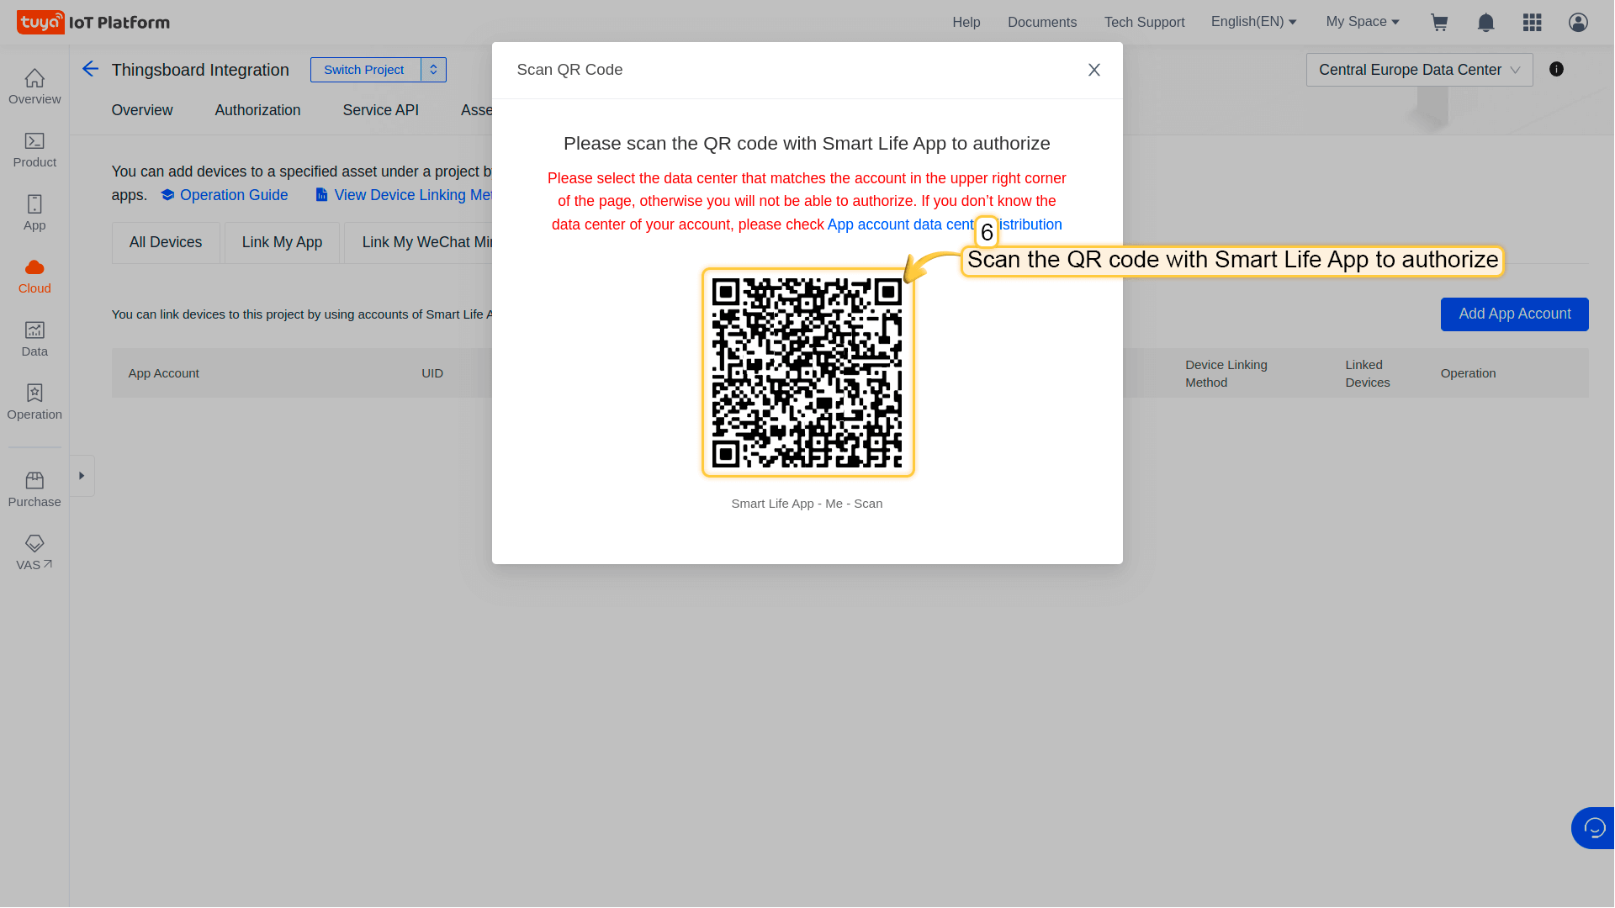This screenshot has width=1615, height=908.
Task: Open the App sidebar icon
Action: 34,213
